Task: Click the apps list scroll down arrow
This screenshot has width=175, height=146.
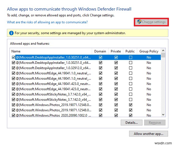Action: (163, 115)
